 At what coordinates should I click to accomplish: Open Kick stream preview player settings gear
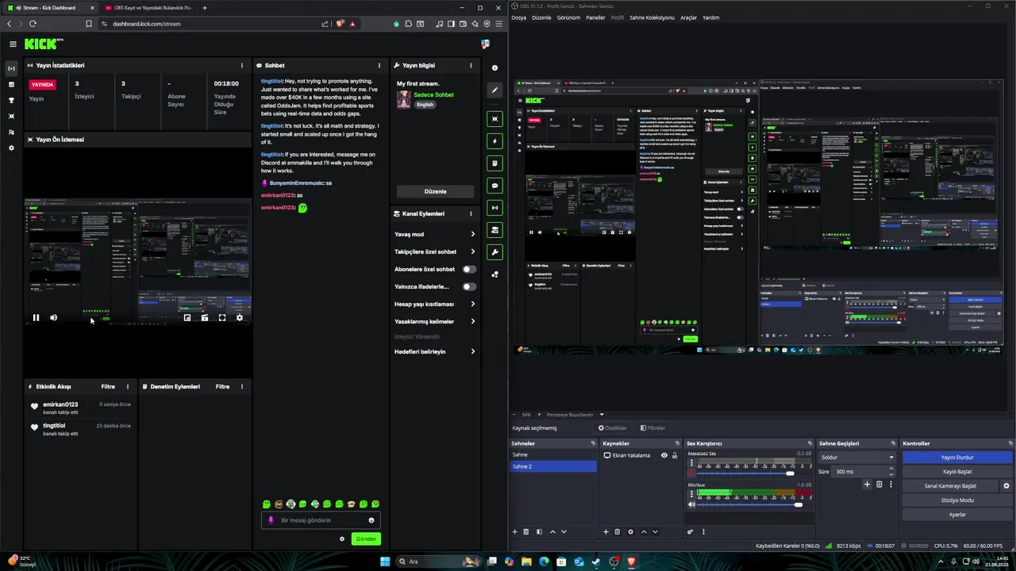pyautogui.click(x=240, y=318)
